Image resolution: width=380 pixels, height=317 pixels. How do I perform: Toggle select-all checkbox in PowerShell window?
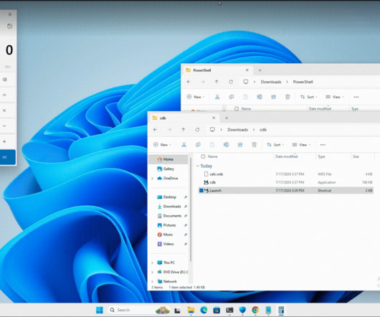point(237,109)
